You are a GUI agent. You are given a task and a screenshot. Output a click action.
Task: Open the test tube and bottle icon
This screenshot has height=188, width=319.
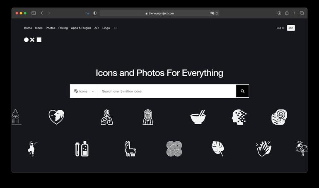(82, 149)
